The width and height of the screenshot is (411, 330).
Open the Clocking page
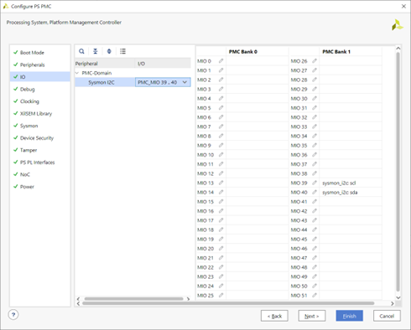click(x=29, y=101)
